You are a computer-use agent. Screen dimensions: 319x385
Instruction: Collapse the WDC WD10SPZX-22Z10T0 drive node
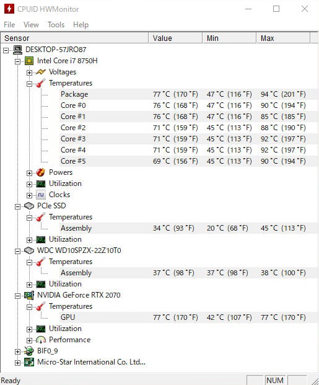17,251
